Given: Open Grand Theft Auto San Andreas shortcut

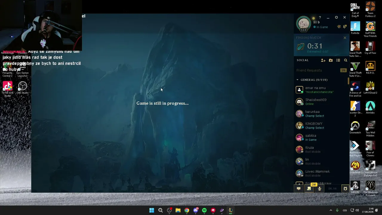Looking at the screenshot, I should coord(355,49).
